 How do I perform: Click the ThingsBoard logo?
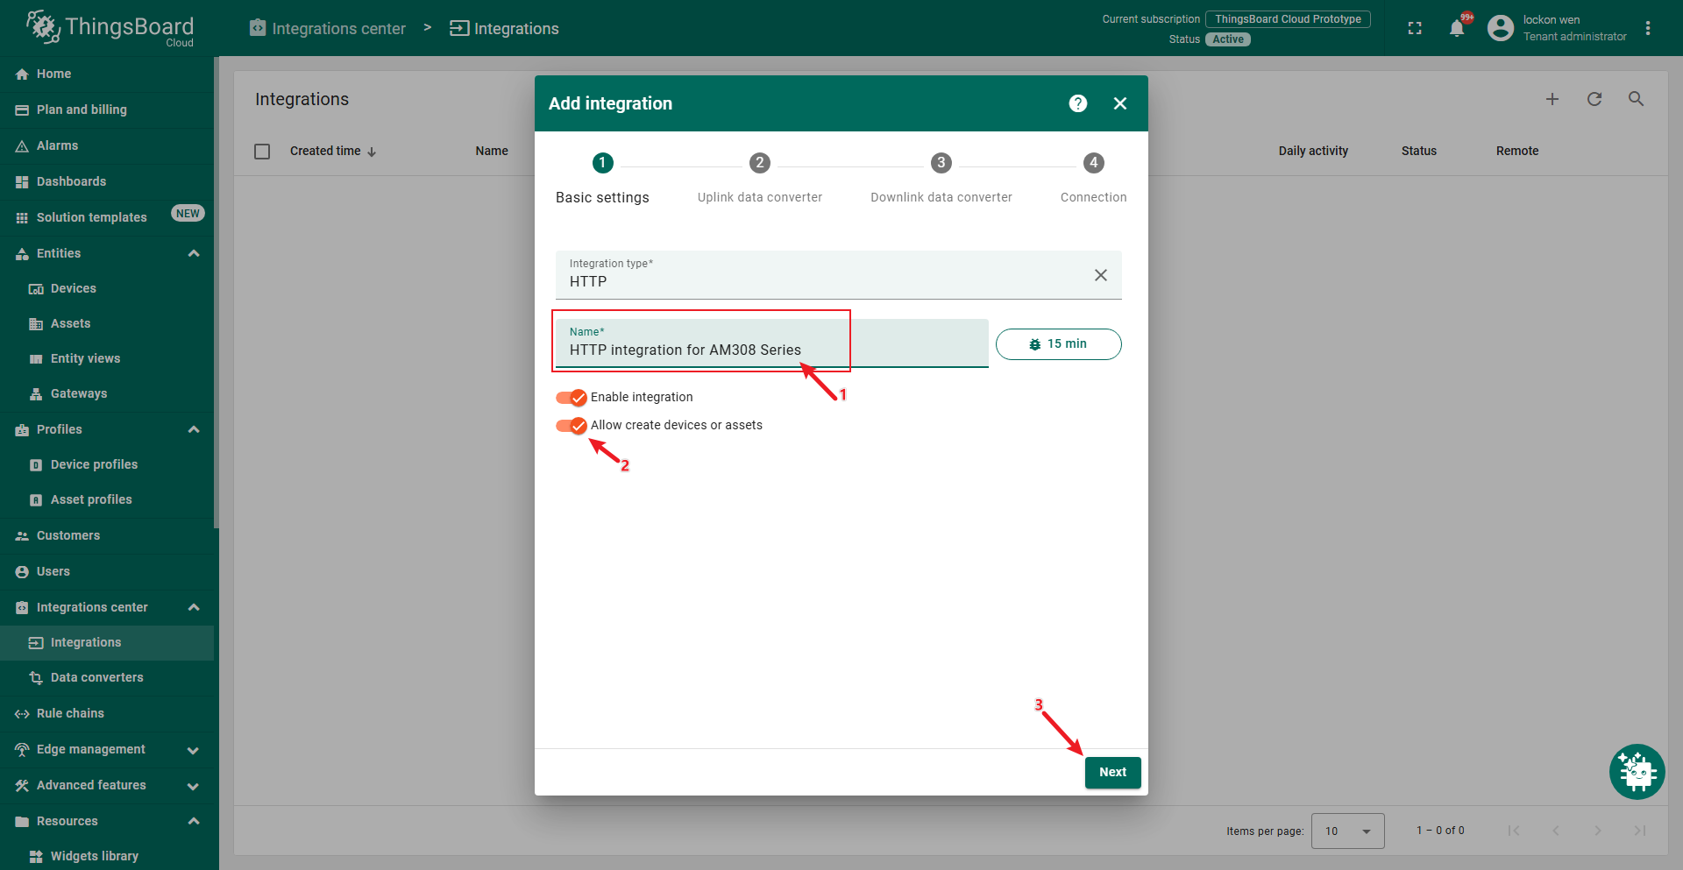[x=110, y=28]
